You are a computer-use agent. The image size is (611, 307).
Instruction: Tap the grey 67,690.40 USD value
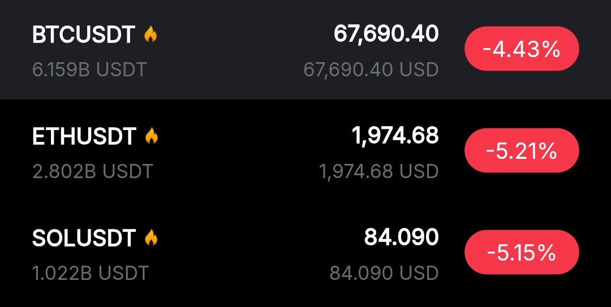point(371,70)
